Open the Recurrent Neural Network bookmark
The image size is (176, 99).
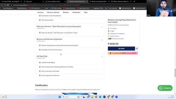[x=140, y=8]
